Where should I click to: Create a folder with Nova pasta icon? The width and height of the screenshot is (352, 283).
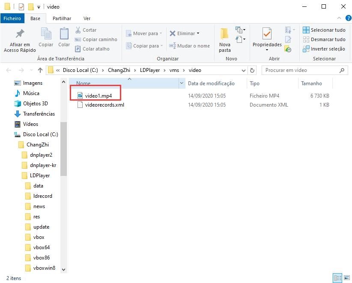pyautogui.click(x=224, y=34)
